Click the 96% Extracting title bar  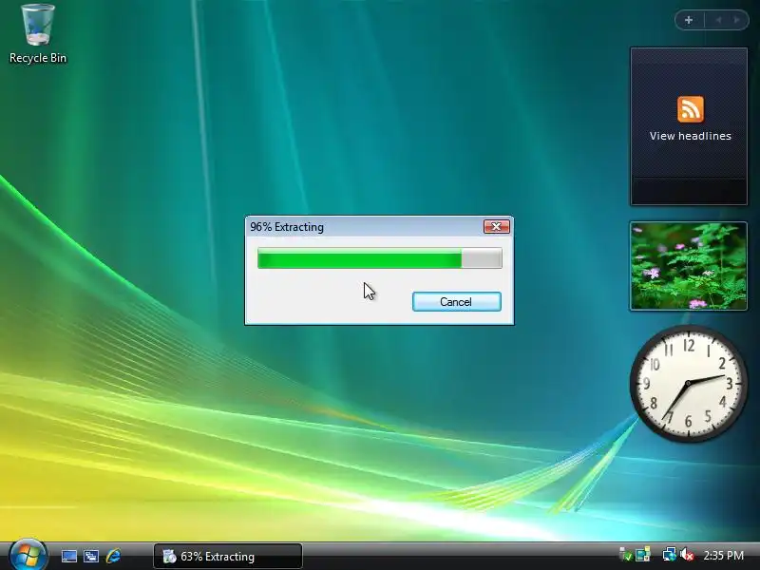pyautogui.click(x=364, y=227)
